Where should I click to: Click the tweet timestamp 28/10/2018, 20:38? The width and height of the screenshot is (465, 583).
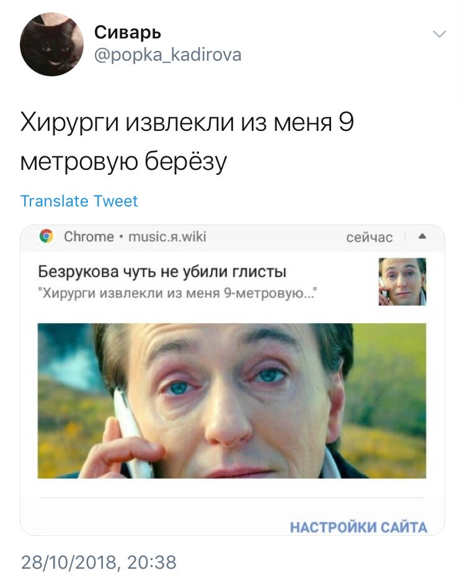[x=99, y=562]
